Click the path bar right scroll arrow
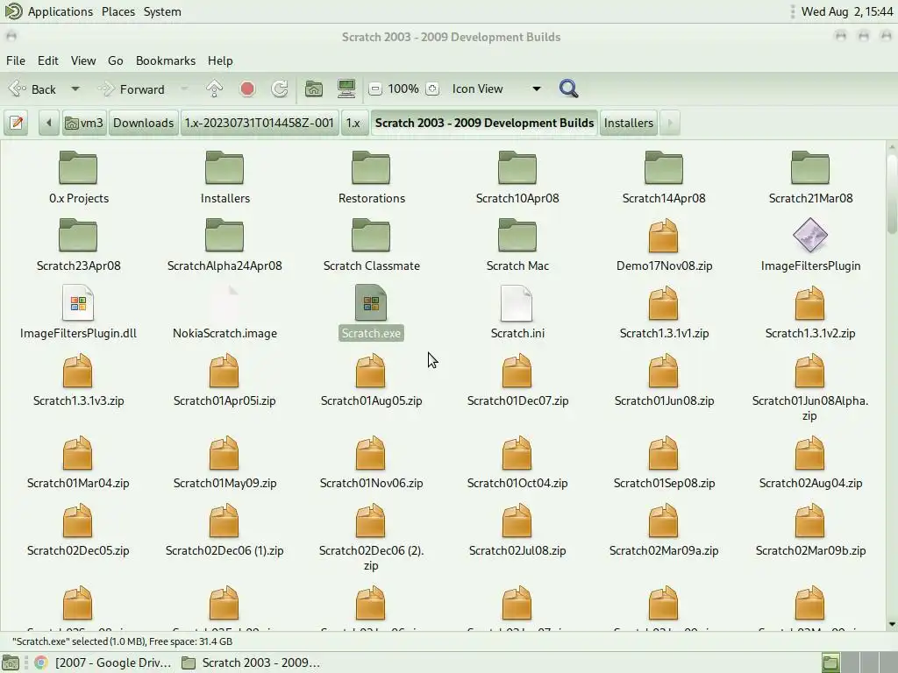The height and width of the screenshot is (673, 898). pos(669,123)
